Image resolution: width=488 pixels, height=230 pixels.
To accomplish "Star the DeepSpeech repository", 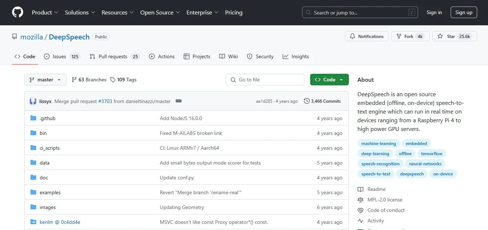I will tap(455, 37).
